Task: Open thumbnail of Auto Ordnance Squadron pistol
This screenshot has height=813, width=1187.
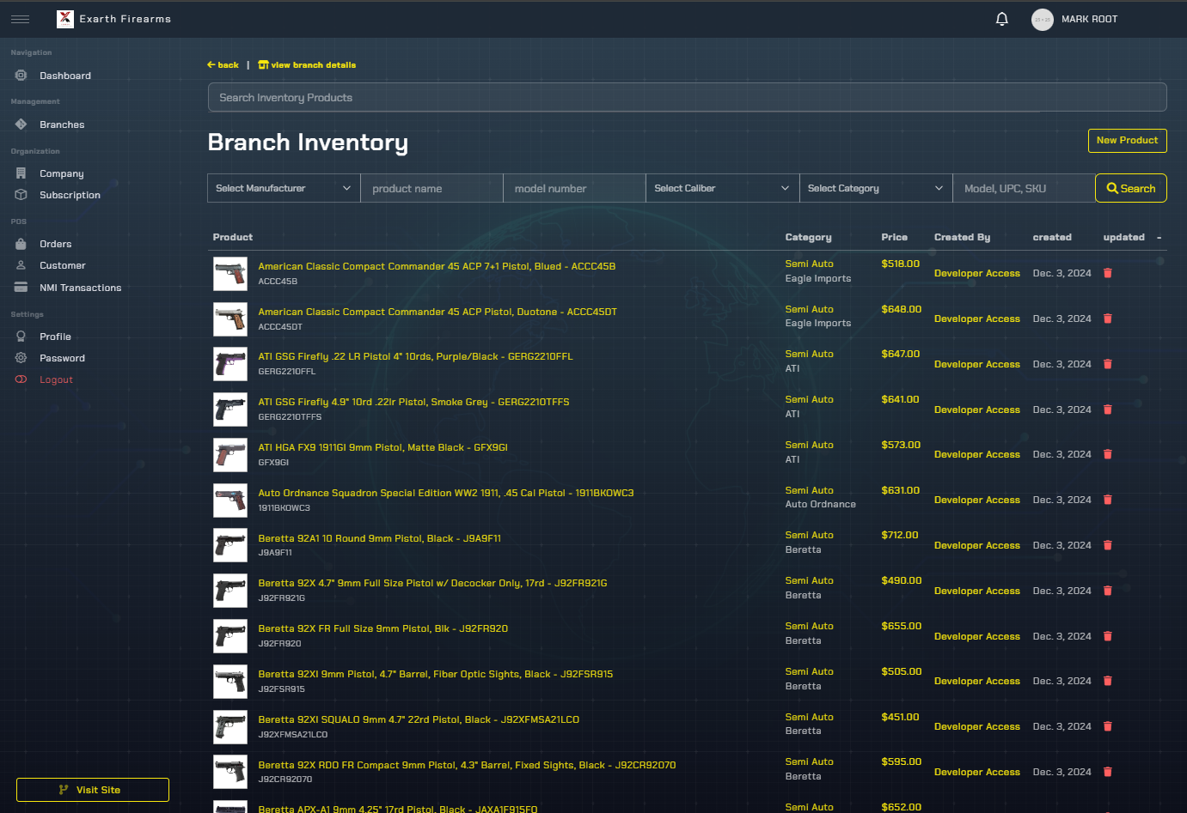Action: click(230, 501)
